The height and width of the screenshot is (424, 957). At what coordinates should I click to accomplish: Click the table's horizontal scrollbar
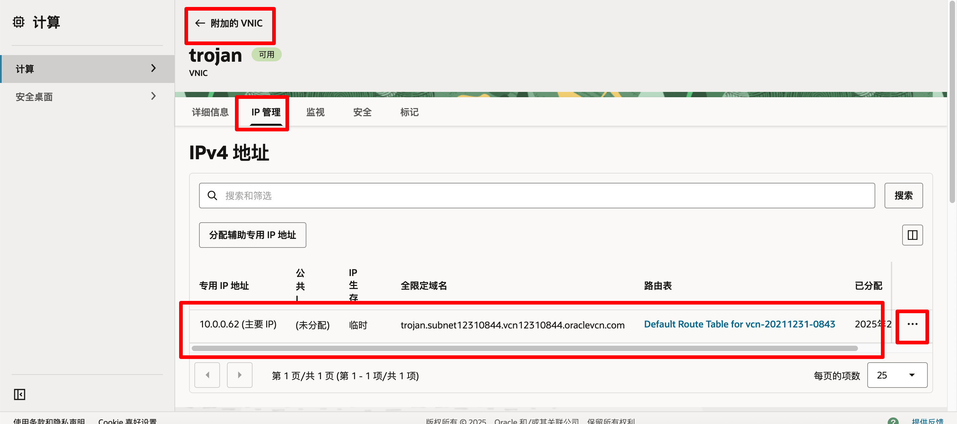pyautogui.click(x=524, y=348)
